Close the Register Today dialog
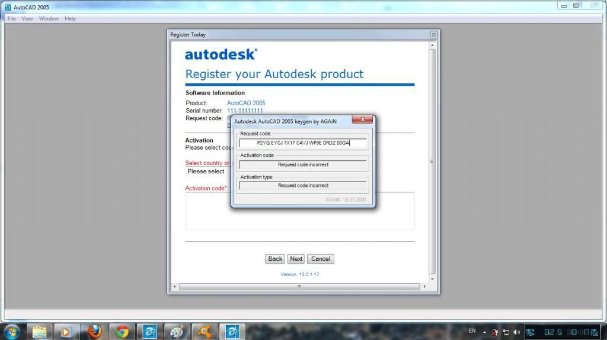 [x=433, y=35]
